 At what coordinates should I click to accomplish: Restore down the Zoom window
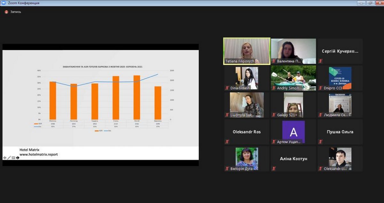pos(370,3)
